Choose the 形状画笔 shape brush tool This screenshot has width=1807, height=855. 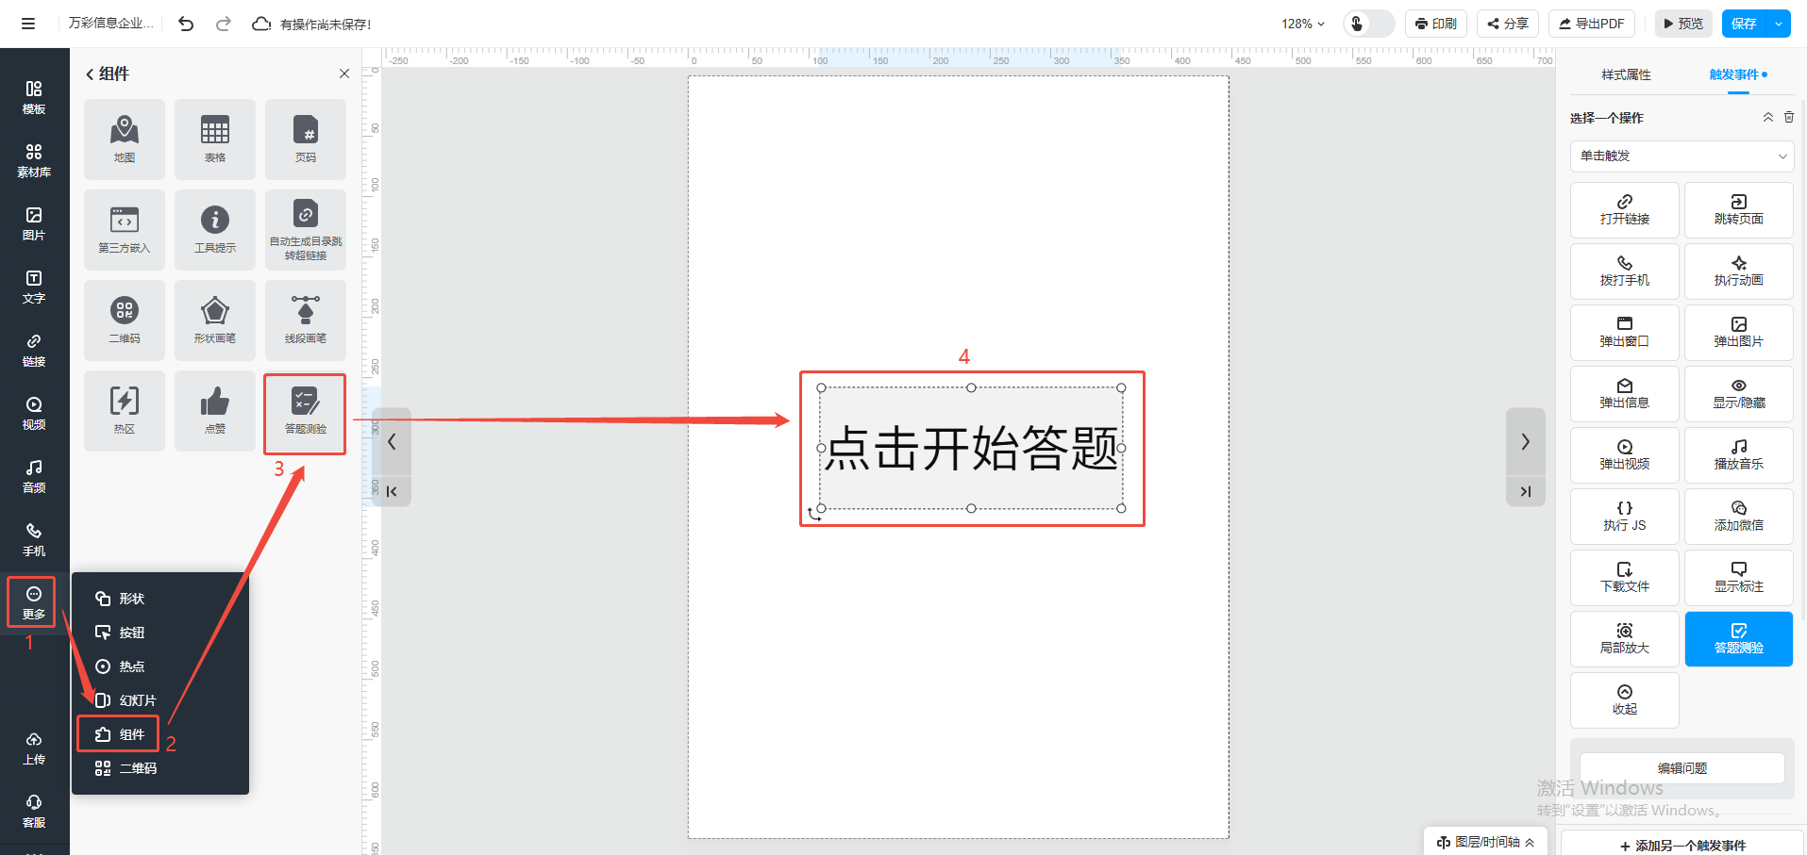coord(215,320)
